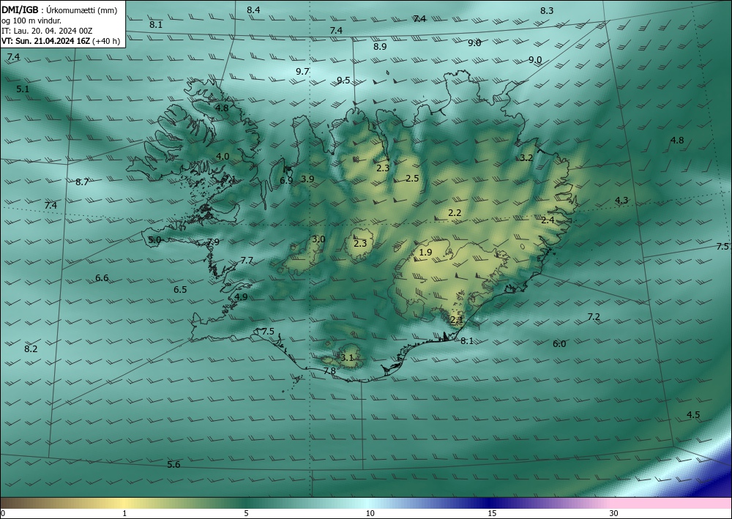The height and width of the screenshot is (519, 732).
Task: Click the colorbar label 0
Action: (3, 513)
